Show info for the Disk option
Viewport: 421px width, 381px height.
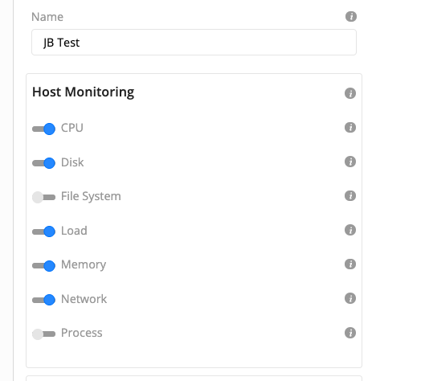click(x=350, y=162)
